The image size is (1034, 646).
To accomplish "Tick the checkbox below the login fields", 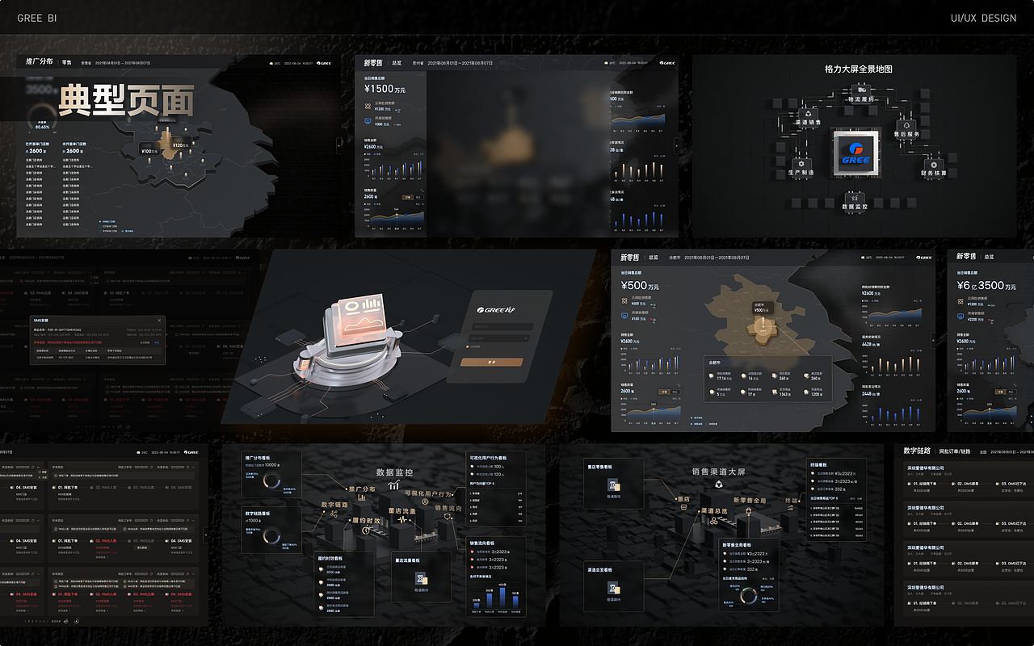I will point(467,346).
